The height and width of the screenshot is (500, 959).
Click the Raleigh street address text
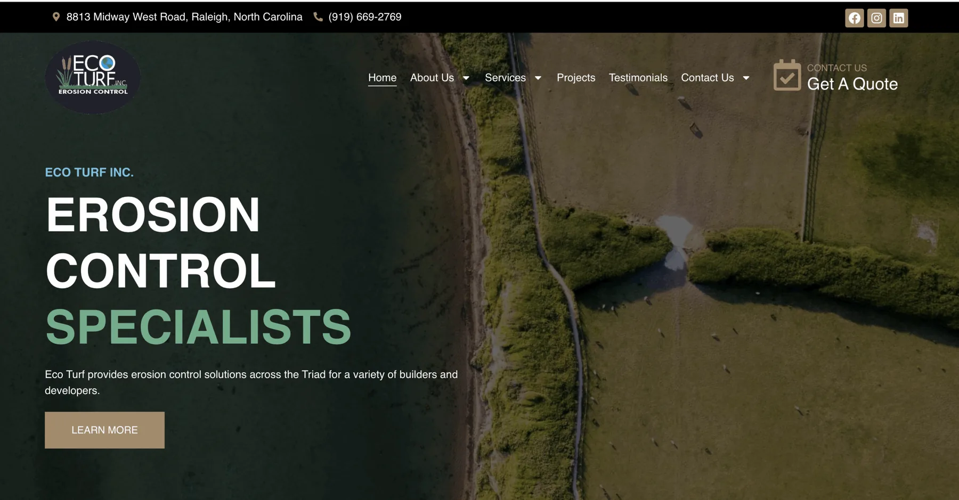[184, 17]
